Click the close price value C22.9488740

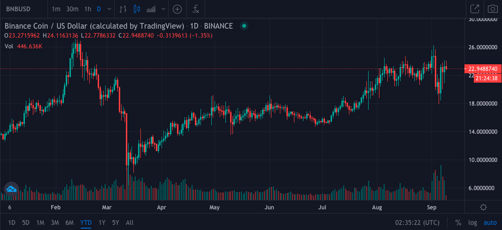(136, 36)
